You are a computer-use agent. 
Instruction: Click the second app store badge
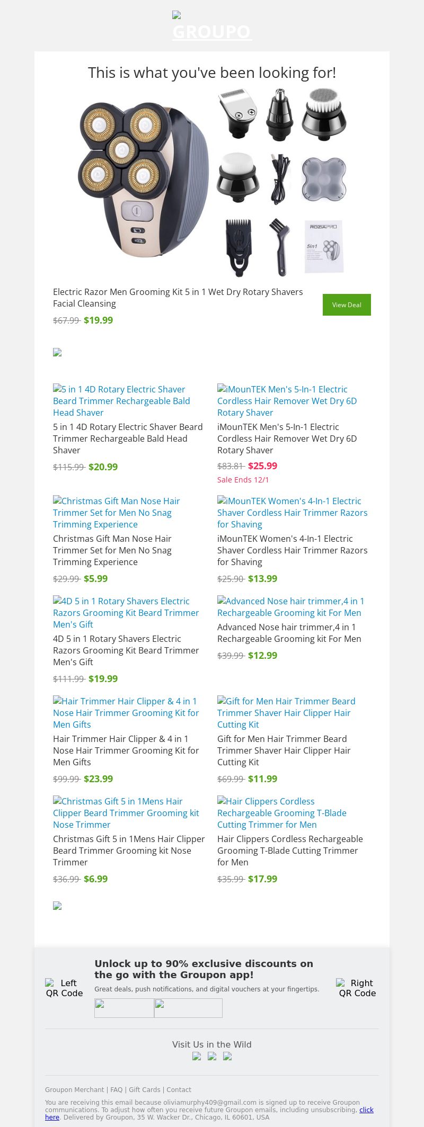188,1008
